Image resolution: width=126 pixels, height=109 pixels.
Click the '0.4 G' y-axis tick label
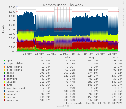point(12,43)
